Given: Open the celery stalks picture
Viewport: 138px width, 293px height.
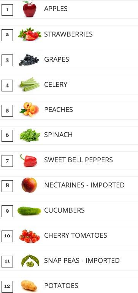Looking at the screenshot, I should click(30, 85).
